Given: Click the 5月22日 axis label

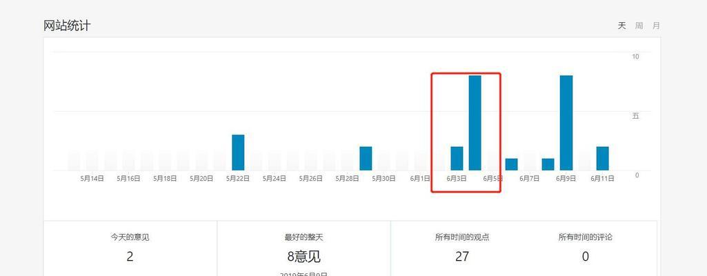Looking at the screenshot, I should coord(238,179).
